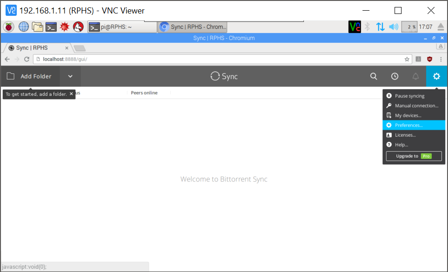Open the Sync search icon
Image resolution: width=448 pixels, height=272 pixels.
(374, 76)
